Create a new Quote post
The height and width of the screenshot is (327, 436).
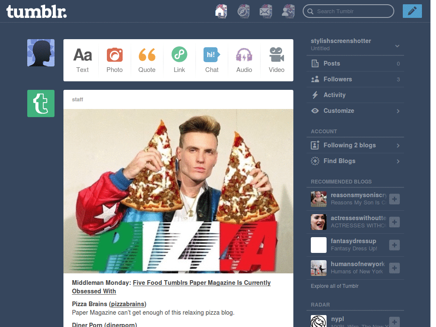(x=147, y=60)
